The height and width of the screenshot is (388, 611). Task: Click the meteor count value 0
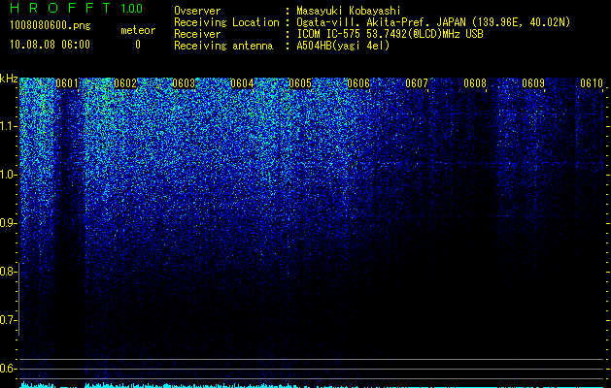click(x=138, y=45)
